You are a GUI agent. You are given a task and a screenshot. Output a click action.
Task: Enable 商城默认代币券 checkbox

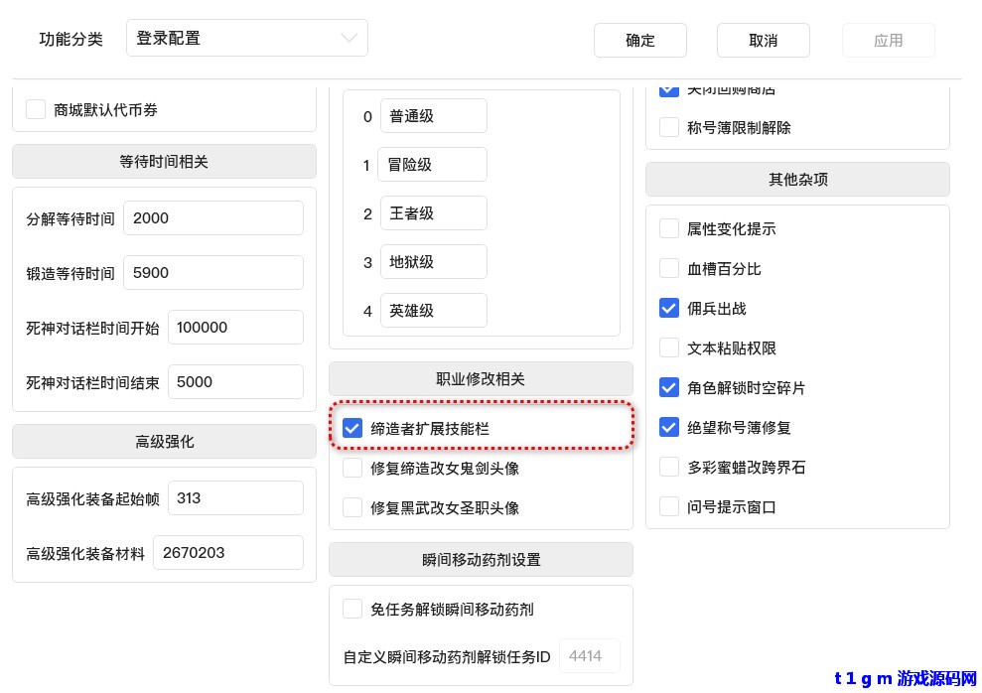37,110
